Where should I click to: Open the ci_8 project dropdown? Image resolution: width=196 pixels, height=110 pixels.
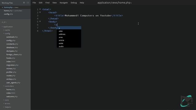(x=4, y=22)
